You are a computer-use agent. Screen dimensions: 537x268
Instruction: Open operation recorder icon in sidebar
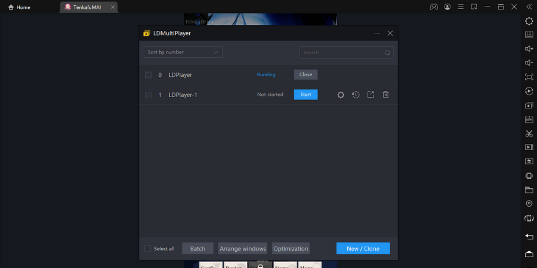(529, 91)
